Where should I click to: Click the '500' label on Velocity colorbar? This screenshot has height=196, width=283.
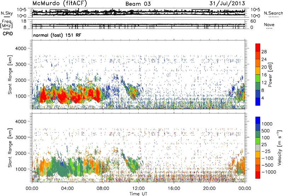266,131
